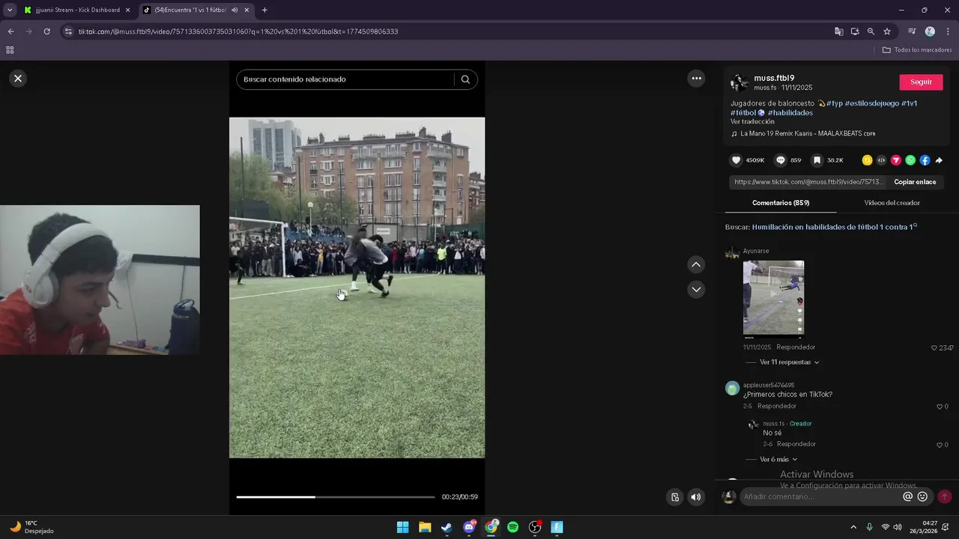The height and width of the screenshot is (539, 959).
Task: Open the thumbnail image in Ayunarse's comment
Action: [773, 298]
